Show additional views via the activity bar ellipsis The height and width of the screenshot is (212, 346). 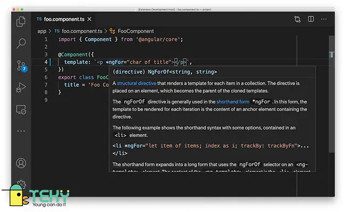click(x=21, y=131)
